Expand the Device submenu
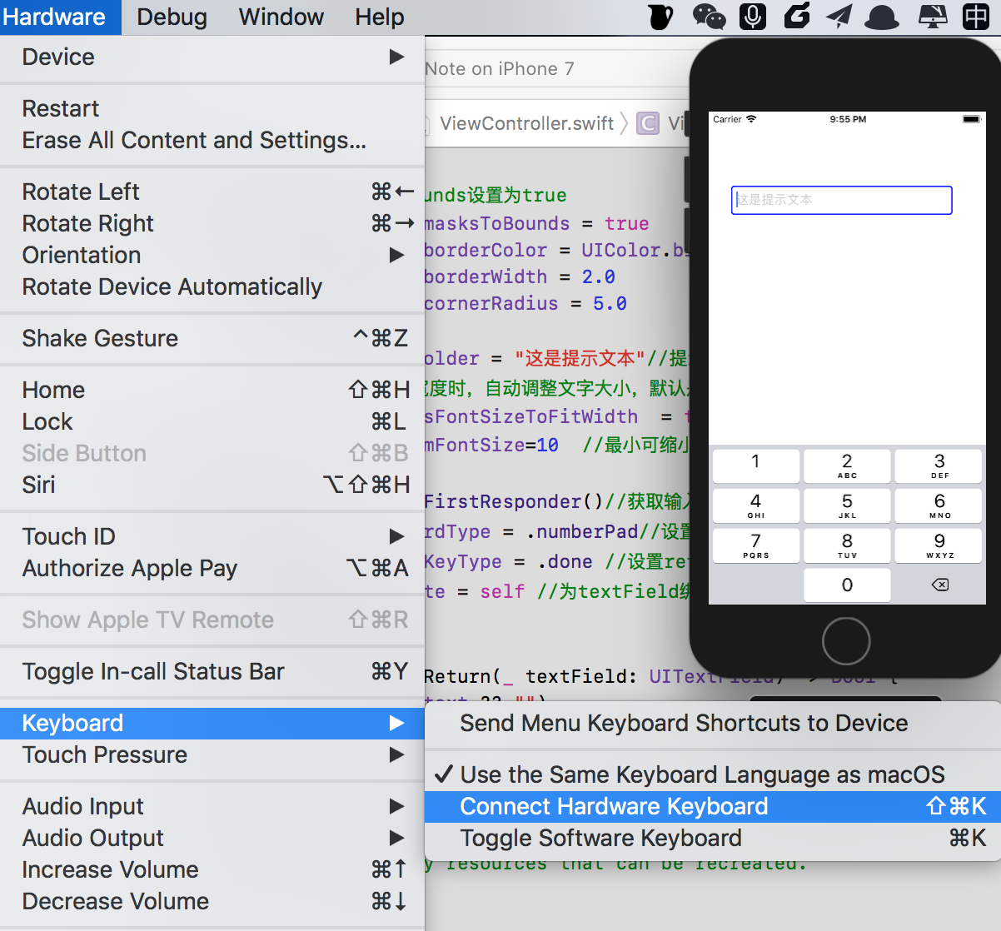 point(212,57)
